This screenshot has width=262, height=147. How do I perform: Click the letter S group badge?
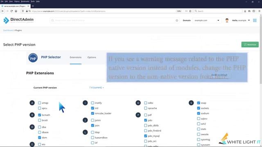click(191, 103)
